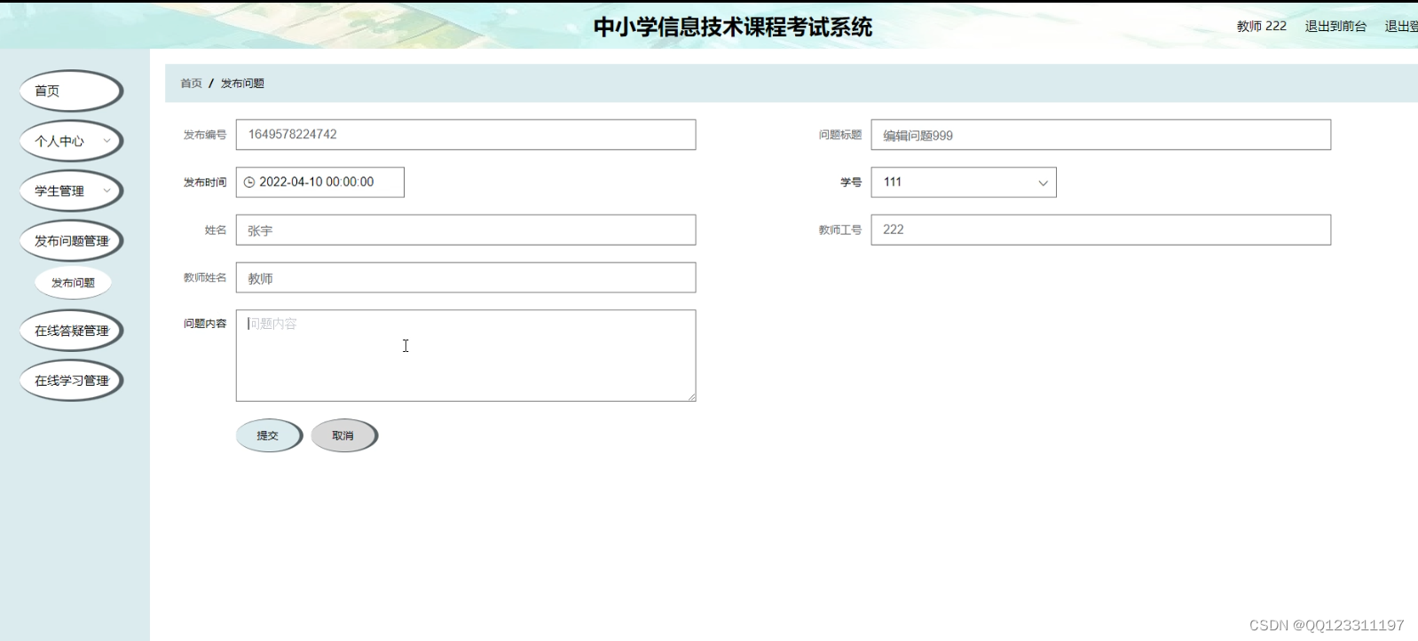Focus the 教师工号 input containing 222
Viewport: 1418px width, 641px height.
(1100, 230)
